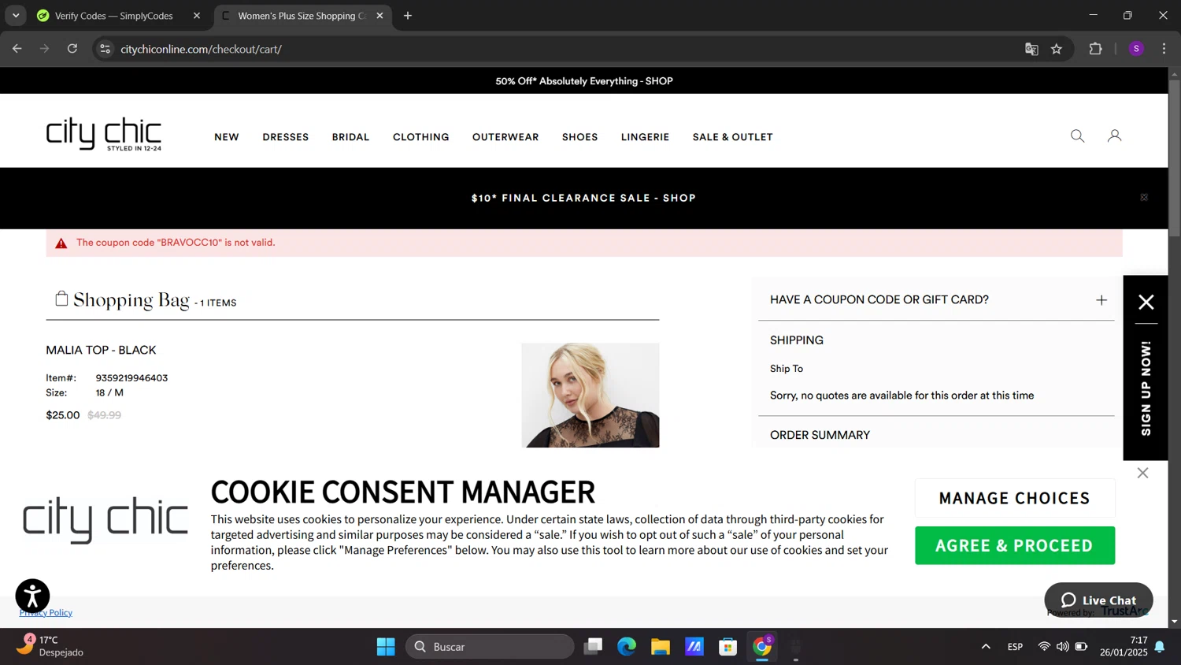Click the City Chic logo in header

(x=104, y=134)
